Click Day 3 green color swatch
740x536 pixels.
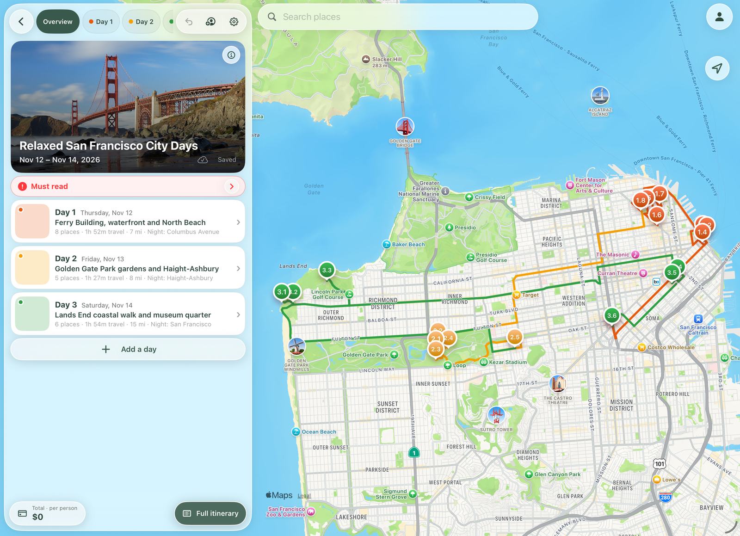[32, 314]
